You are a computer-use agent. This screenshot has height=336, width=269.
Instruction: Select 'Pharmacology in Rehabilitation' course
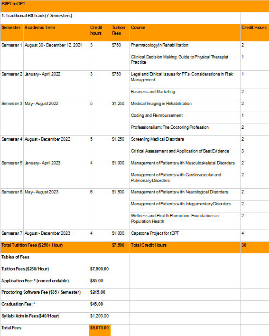pyautogui.click(x=159, y=45)
